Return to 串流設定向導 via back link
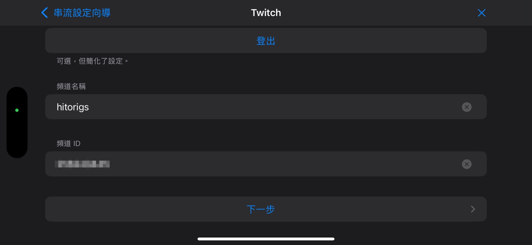 click(x=82, y=13)
